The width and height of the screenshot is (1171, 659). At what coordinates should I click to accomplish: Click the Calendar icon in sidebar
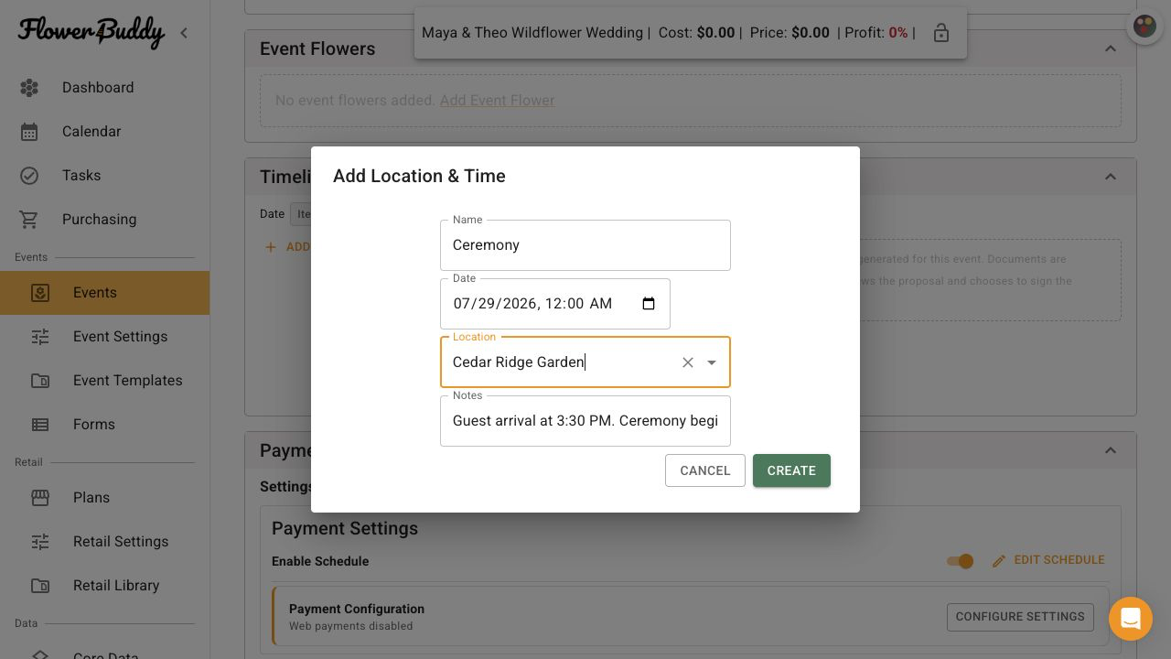coord(29,132)
